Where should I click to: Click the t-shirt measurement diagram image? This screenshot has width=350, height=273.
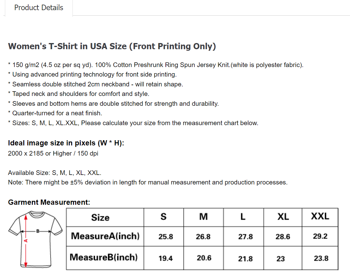click(x=35, y=239)
